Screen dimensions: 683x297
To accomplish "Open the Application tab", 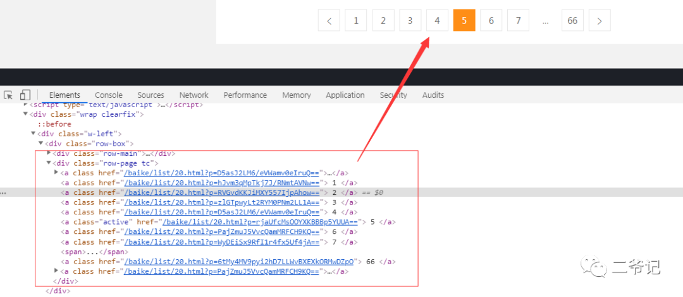I will tap(345, 95).
